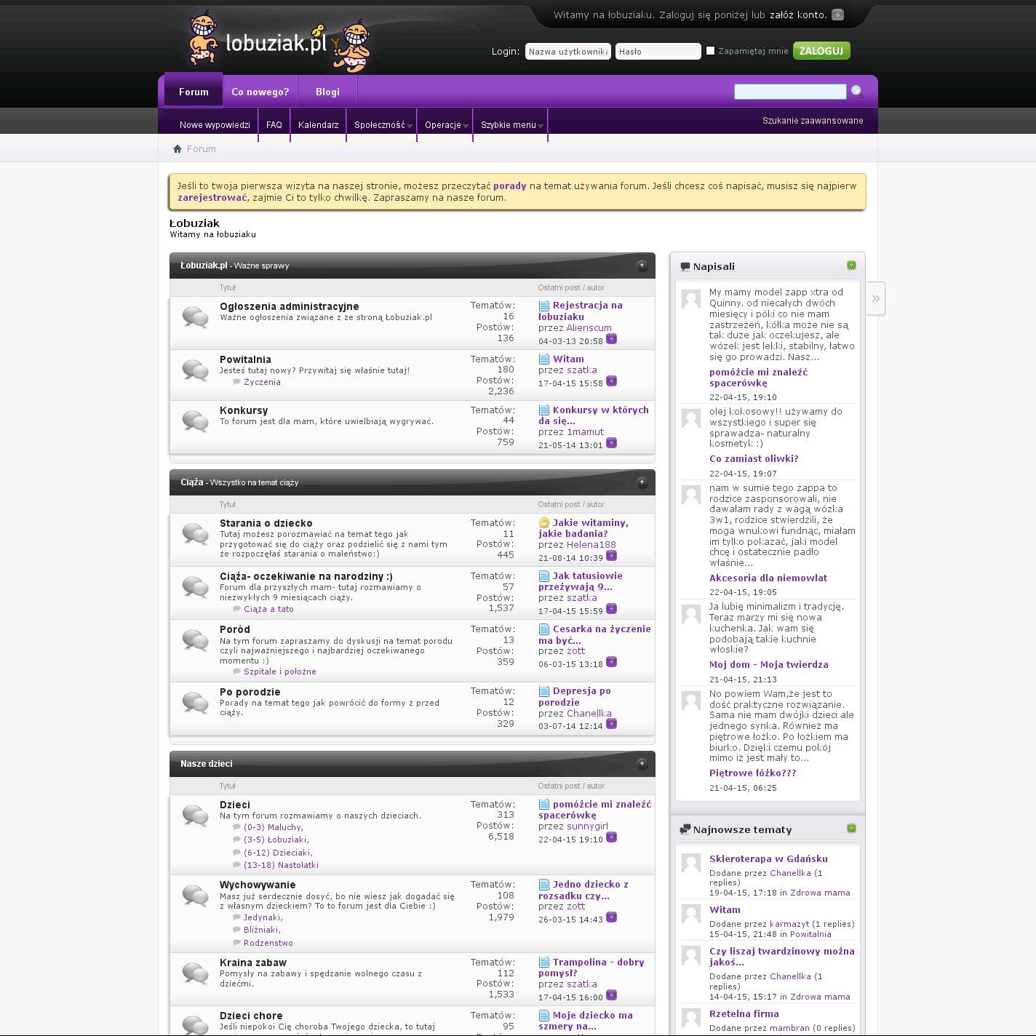Open 'Co zamiast oliwki?' thread link
The width and height of the screenshot is (1036, 1036).
point(754,459)
